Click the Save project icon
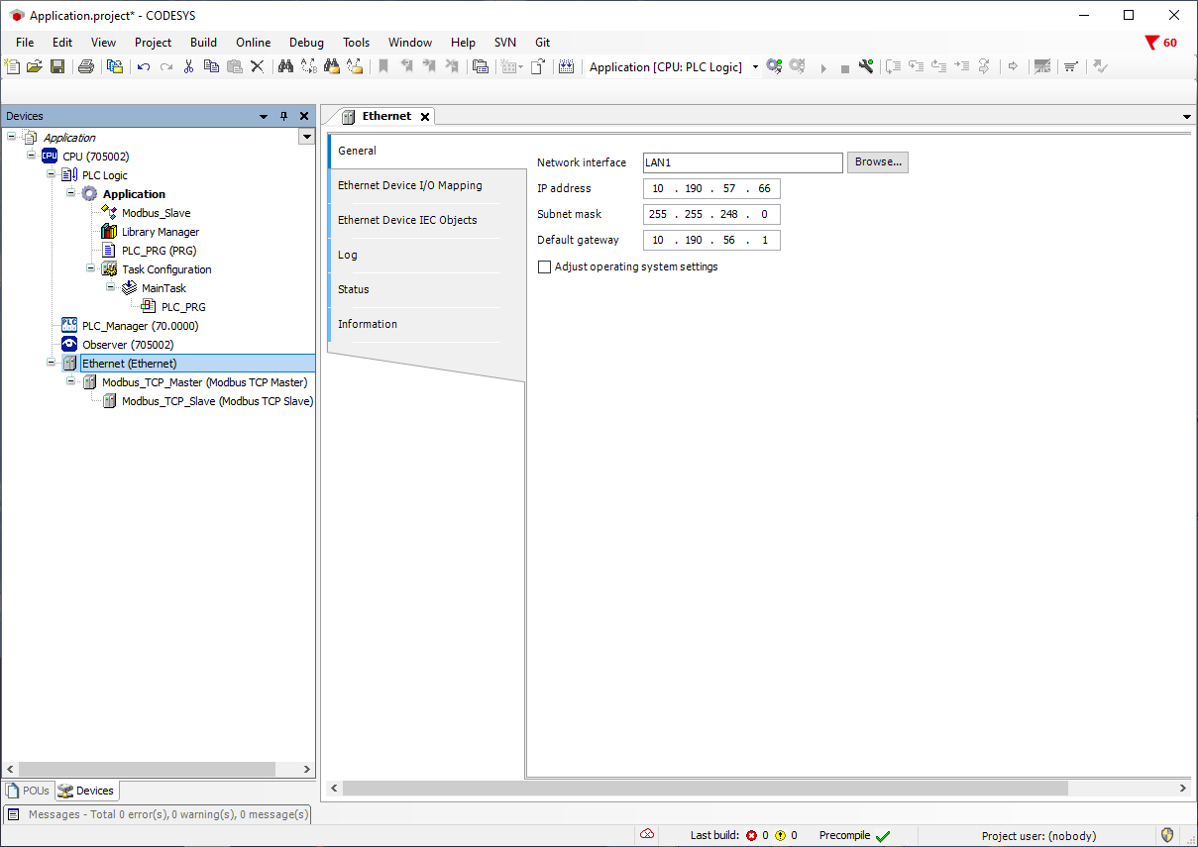This screenshot has width=1198, height=847. click(57, 67)
